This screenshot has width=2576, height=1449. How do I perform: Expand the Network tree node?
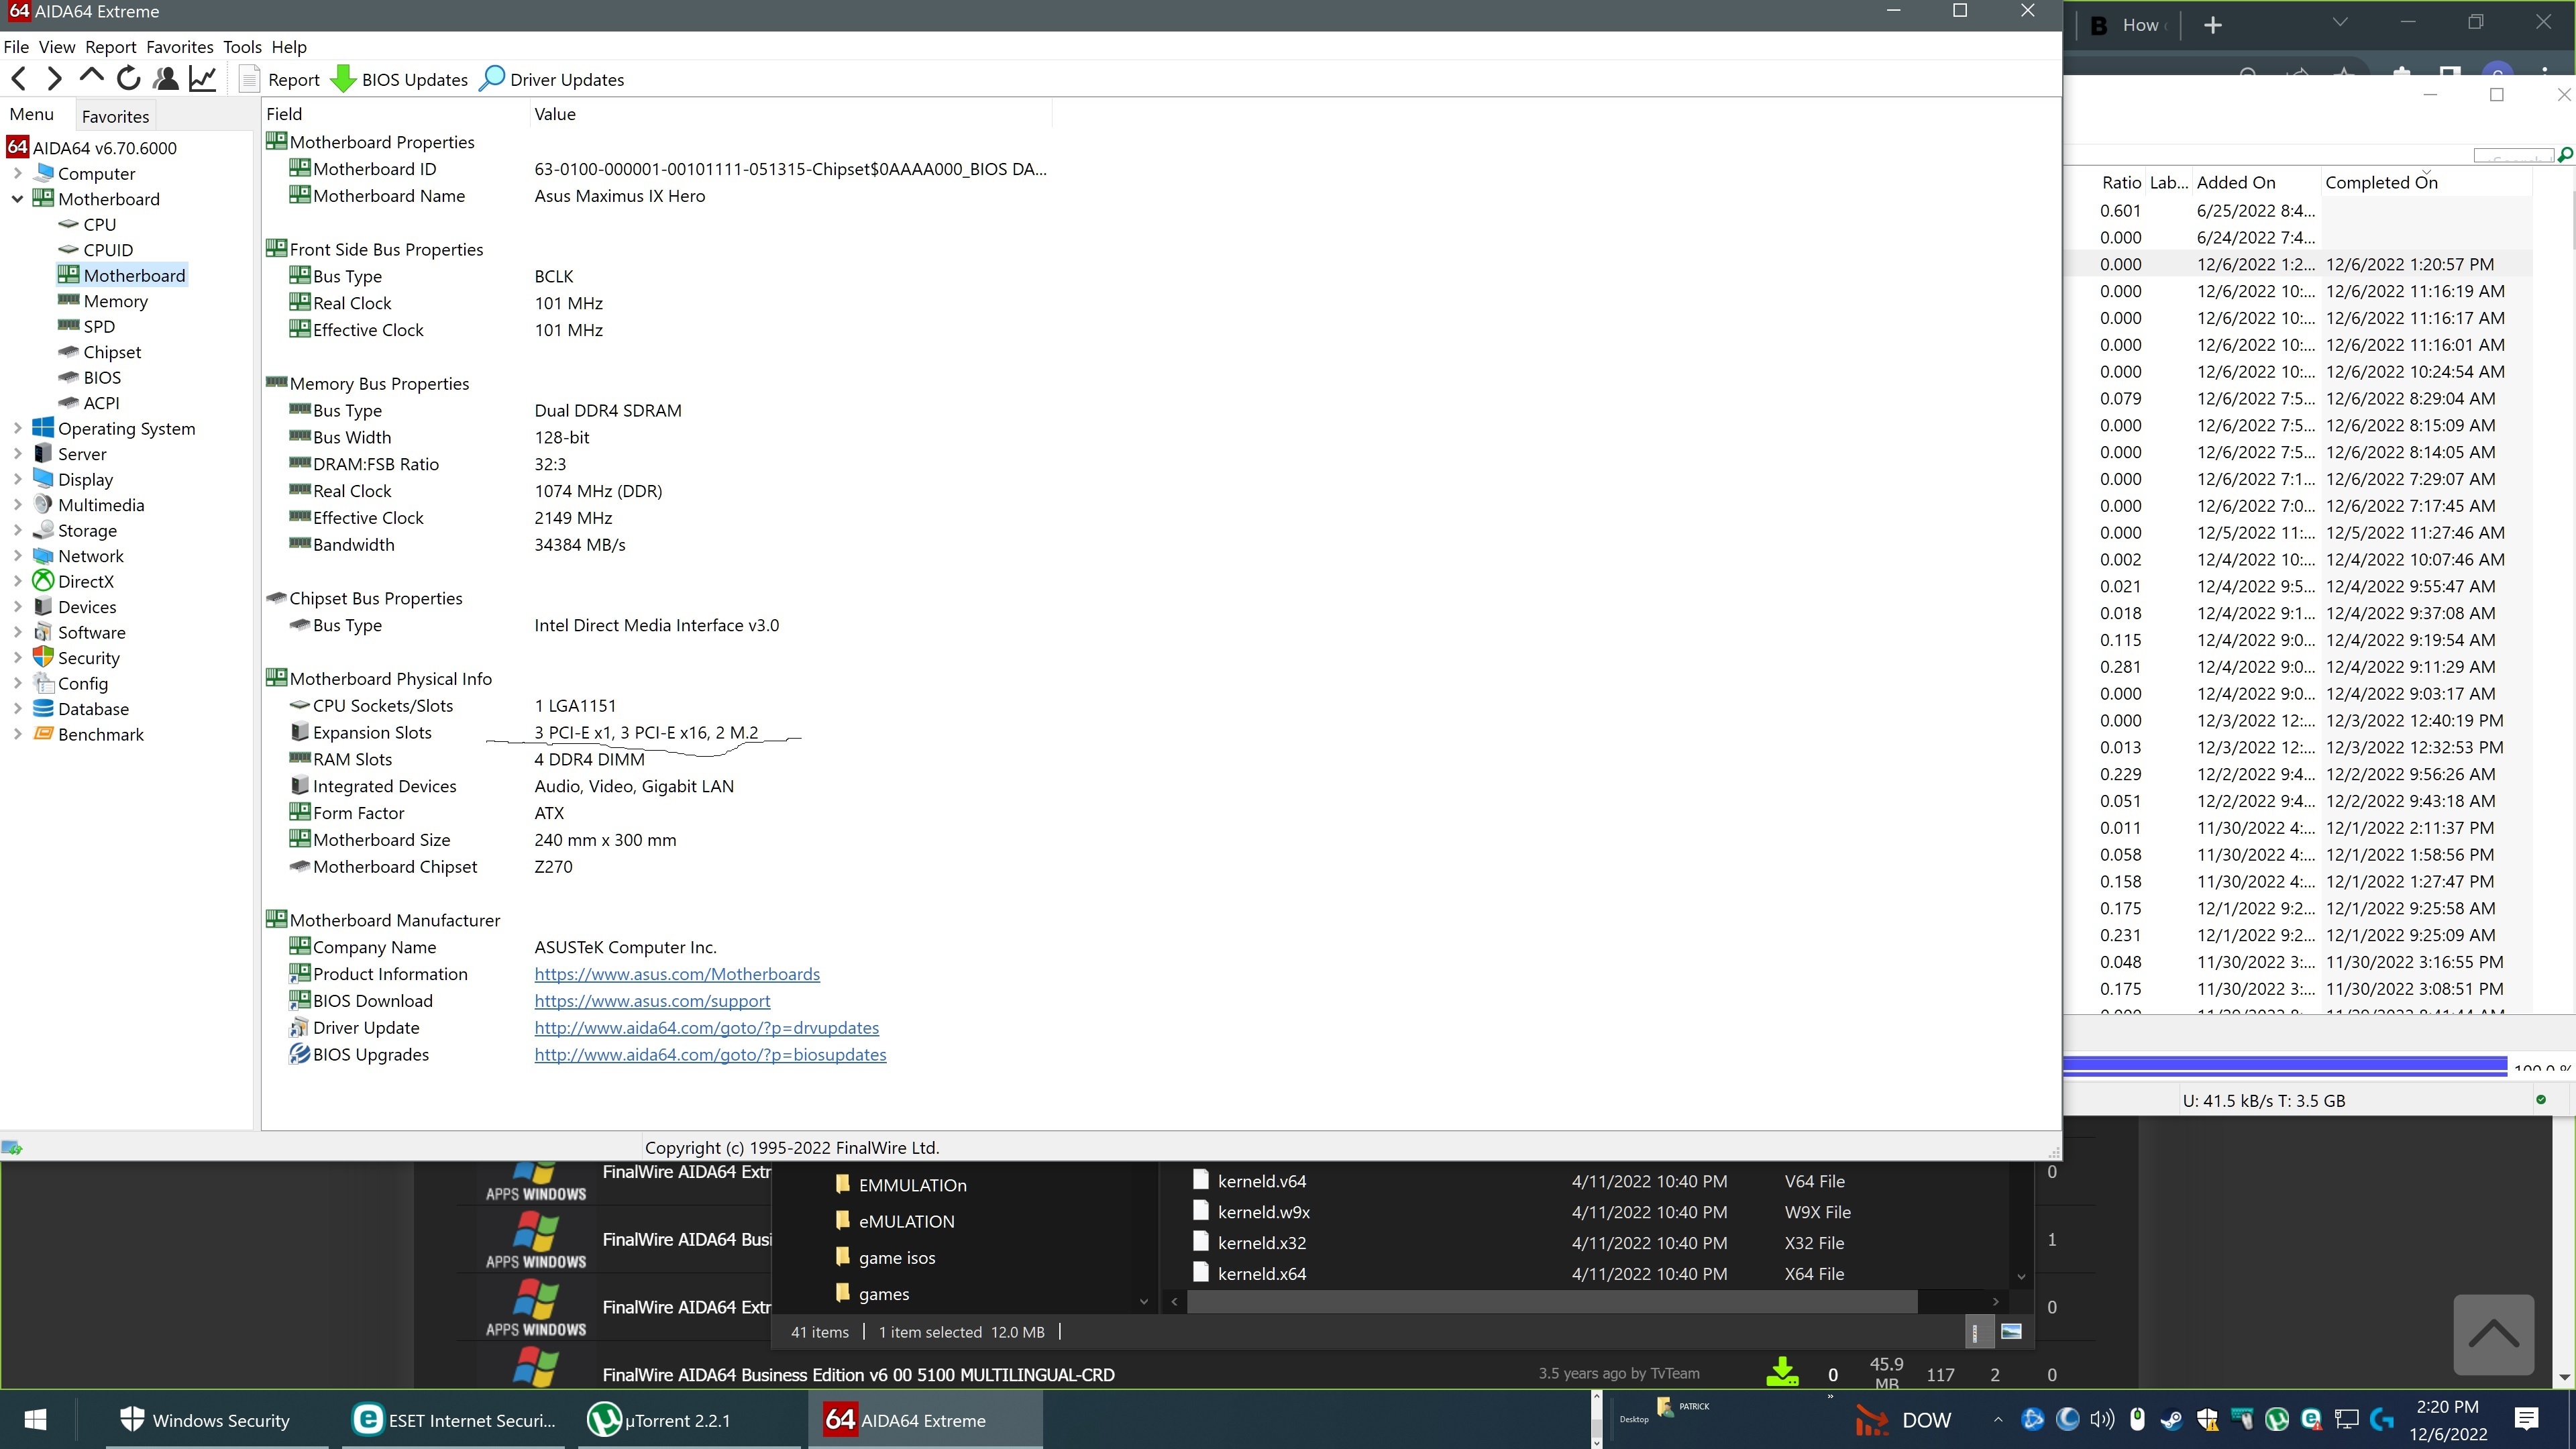17,556
